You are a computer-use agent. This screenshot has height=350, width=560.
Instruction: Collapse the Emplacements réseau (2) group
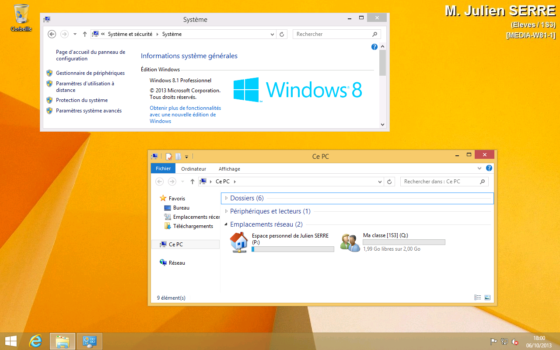(226, 224)
